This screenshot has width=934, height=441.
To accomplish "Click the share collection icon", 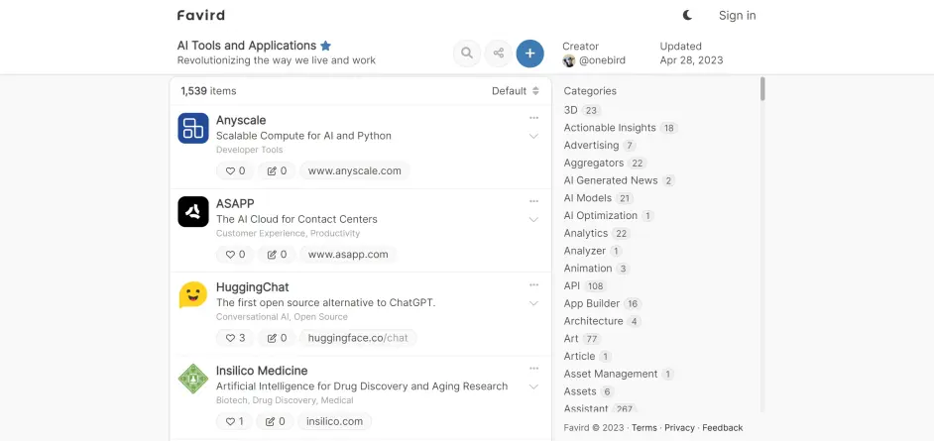I will coord(499,54).
